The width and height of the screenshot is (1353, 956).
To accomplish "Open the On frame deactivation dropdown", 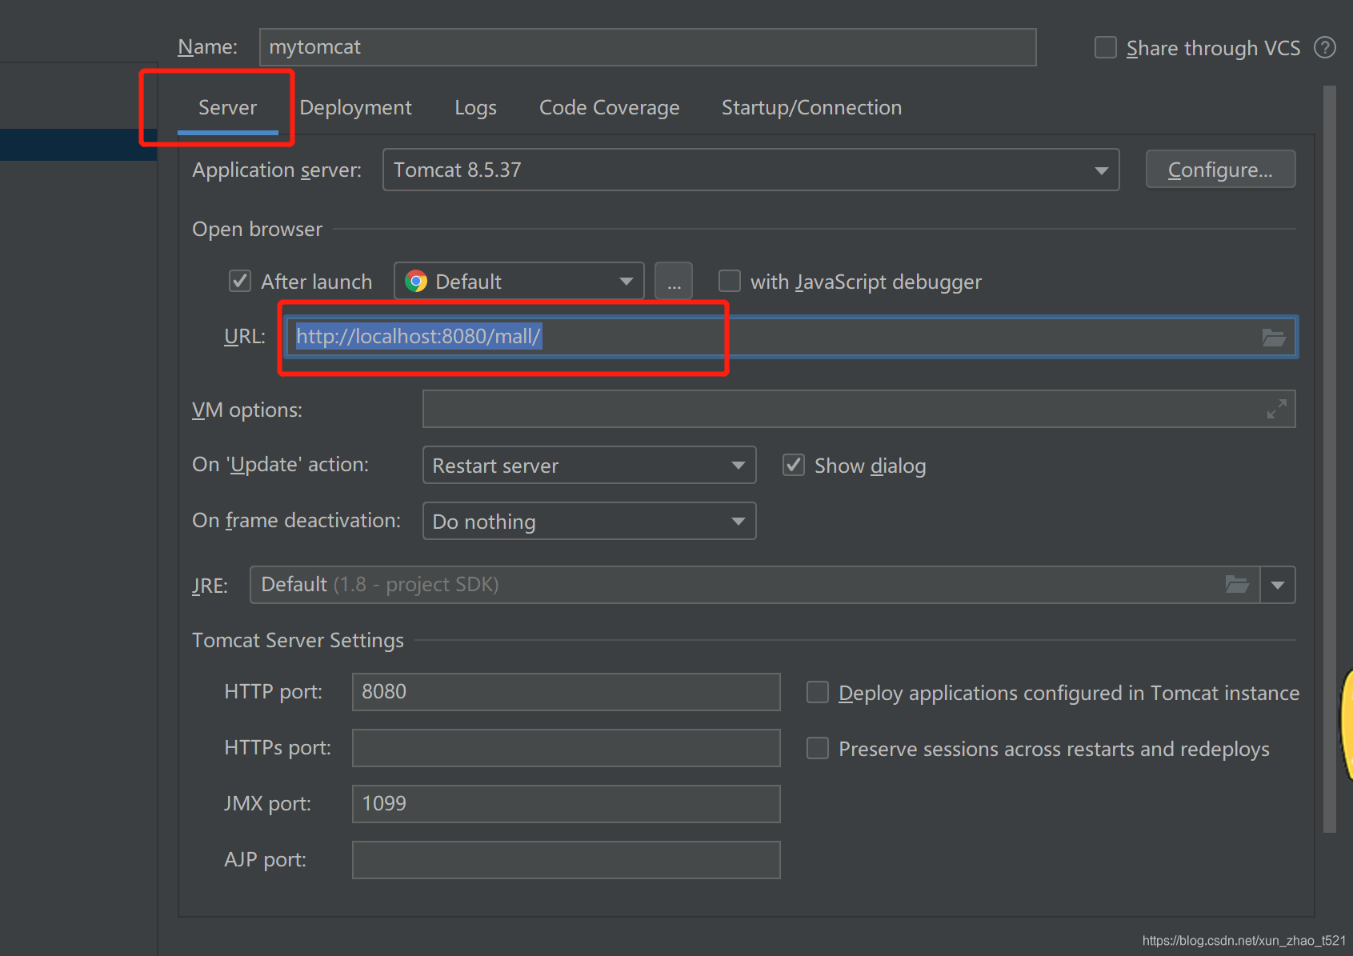I will coord(589,521).
